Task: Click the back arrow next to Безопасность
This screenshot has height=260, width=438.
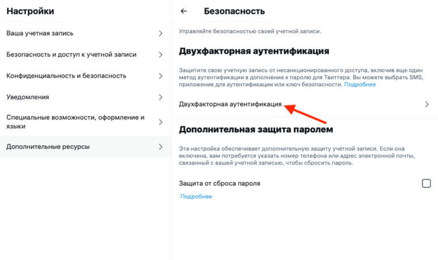Action: click(x=184, y=11)
